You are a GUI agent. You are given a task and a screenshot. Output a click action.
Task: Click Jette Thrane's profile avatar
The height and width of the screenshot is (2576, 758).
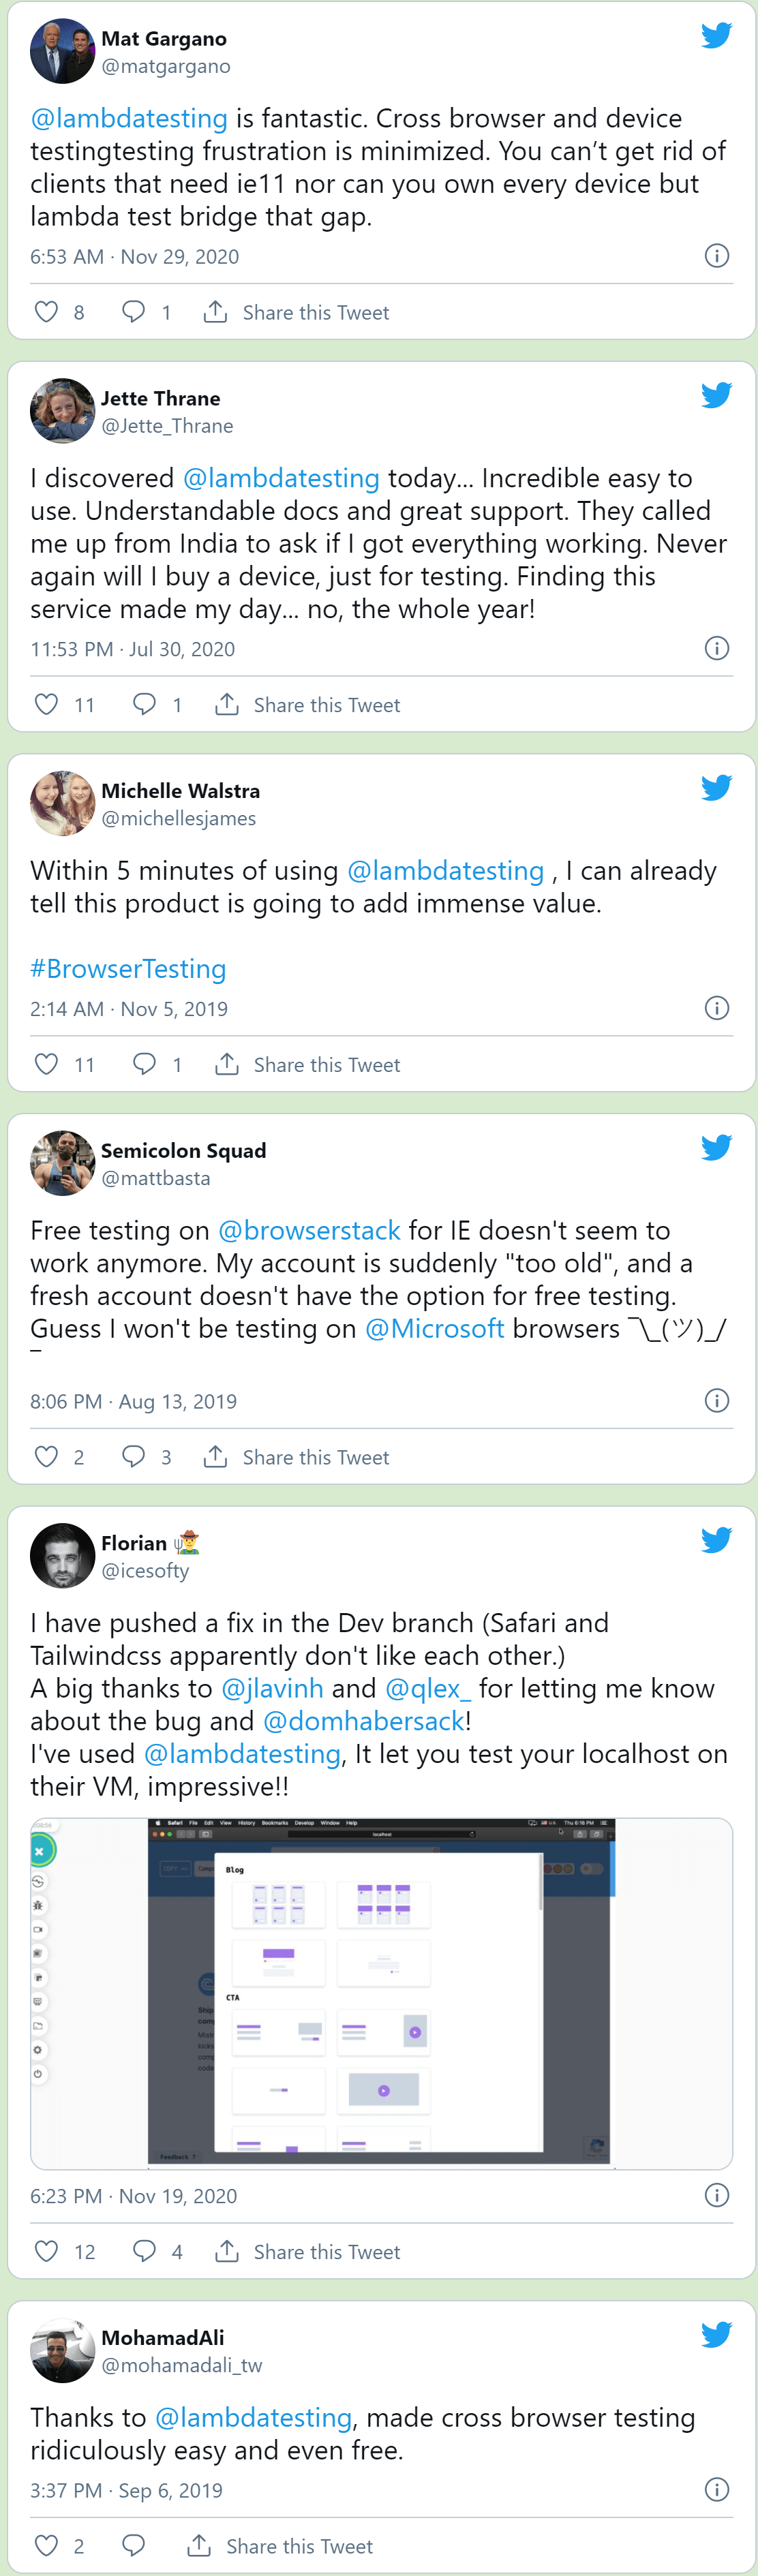62,410
